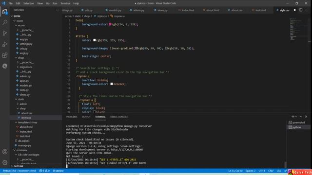Switch to the PROBLEMS panel tab
The width and height of the screenshot is (312, 175).
(72, 117)
